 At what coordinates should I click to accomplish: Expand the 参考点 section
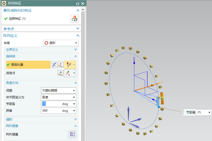(x=78, y=28)
